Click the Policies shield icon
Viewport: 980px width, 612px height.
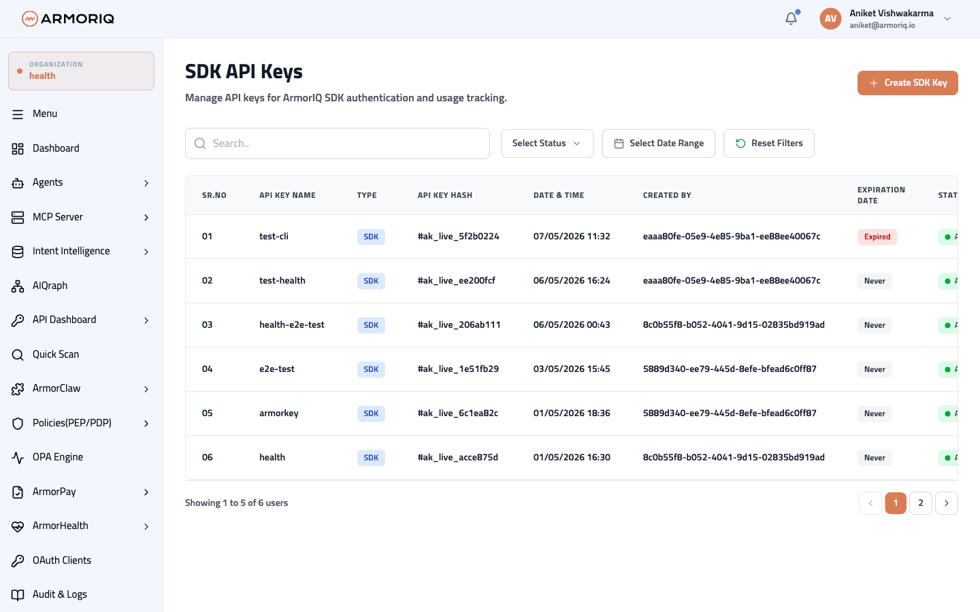tap(18, 423)
